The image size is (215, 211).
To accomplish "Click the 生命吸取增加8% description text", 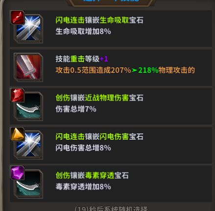I will [83, 31].
